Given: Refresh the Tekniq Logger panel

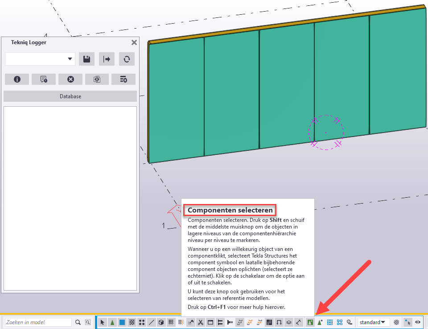Looking at the screenshot, I should point(127,59).
